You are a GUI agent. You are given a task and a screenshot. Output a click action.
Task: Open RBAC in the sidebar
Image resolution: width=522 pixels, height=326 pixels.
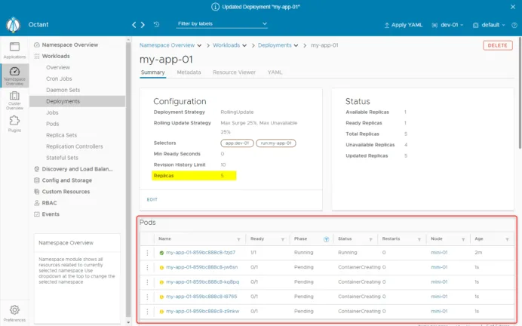click(x=49, y=203)
